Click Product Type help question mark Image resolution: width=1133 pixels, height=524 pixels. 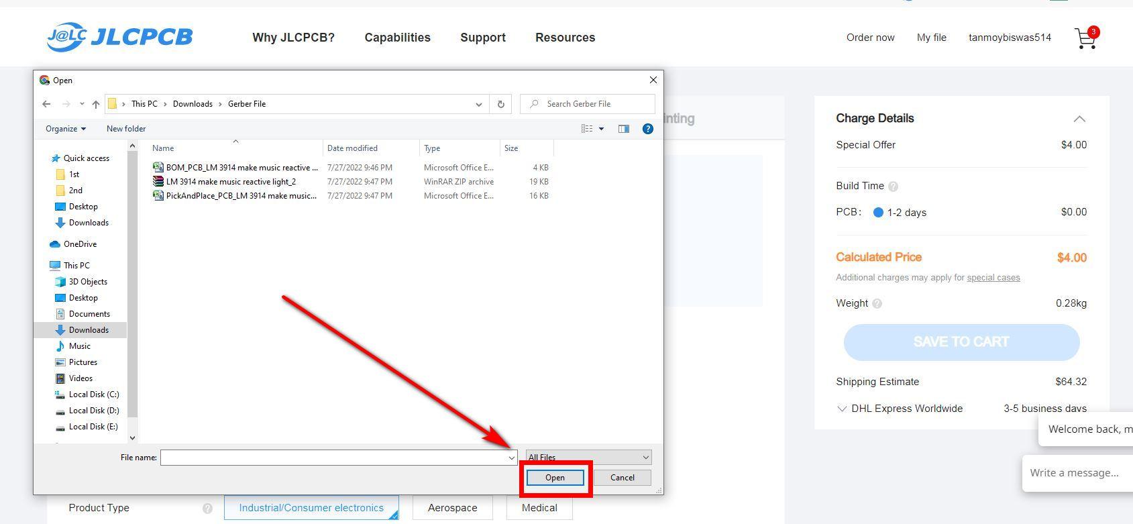pyautogui.click(x=207, y=509)
